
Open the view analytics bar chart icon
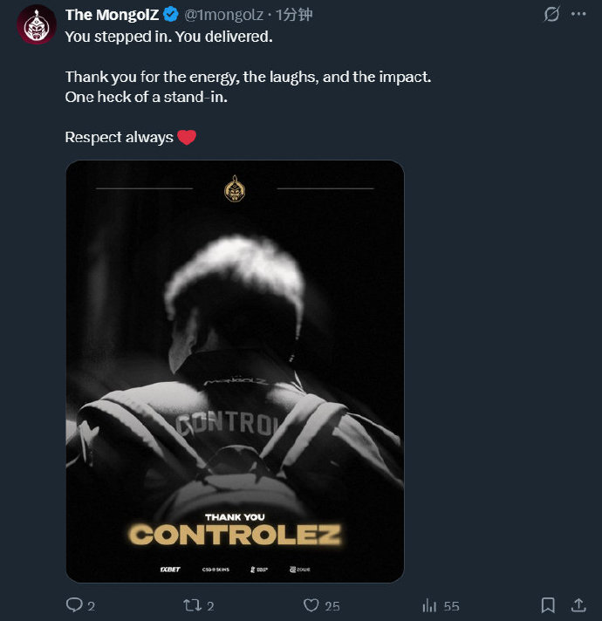point(429,605)
